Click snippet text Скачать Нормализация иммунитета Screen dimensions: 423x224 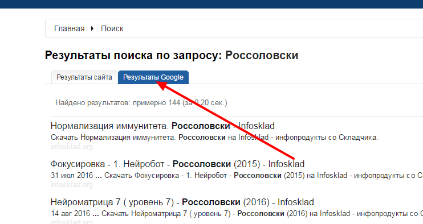pos(214,138)
